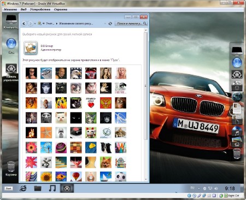Select the vinyl record picture
The height and width of the screenshot is (200, 246).
coord(76,133)
